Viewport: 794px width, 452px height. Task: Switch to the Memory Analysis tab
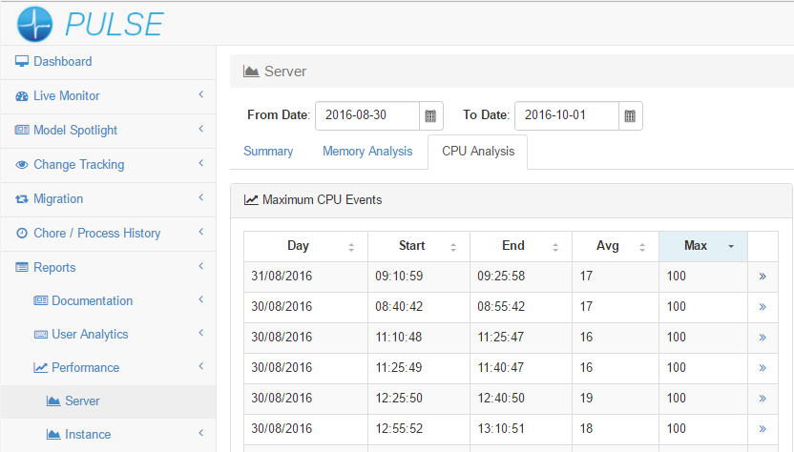[367, 152]
